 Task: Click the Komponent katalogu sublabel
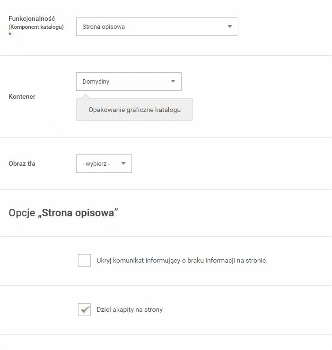36,27
